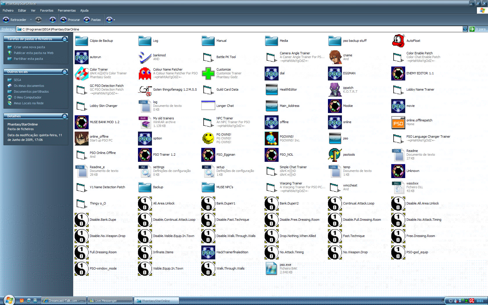Open the Mookie icon
Screen dimensions: 488x305
click(335, 106)
